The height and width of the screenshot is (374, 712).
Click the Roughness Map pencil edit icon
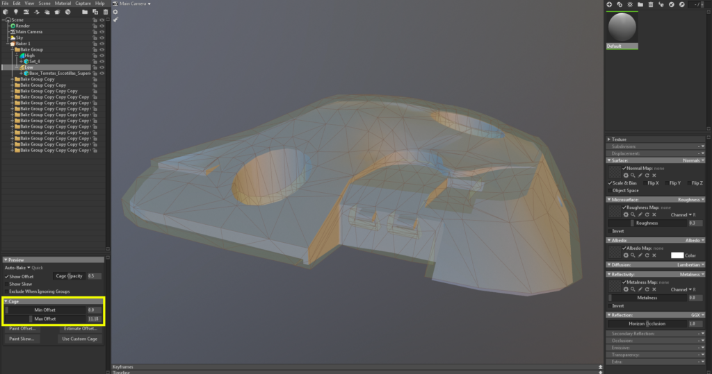(640, 215)
